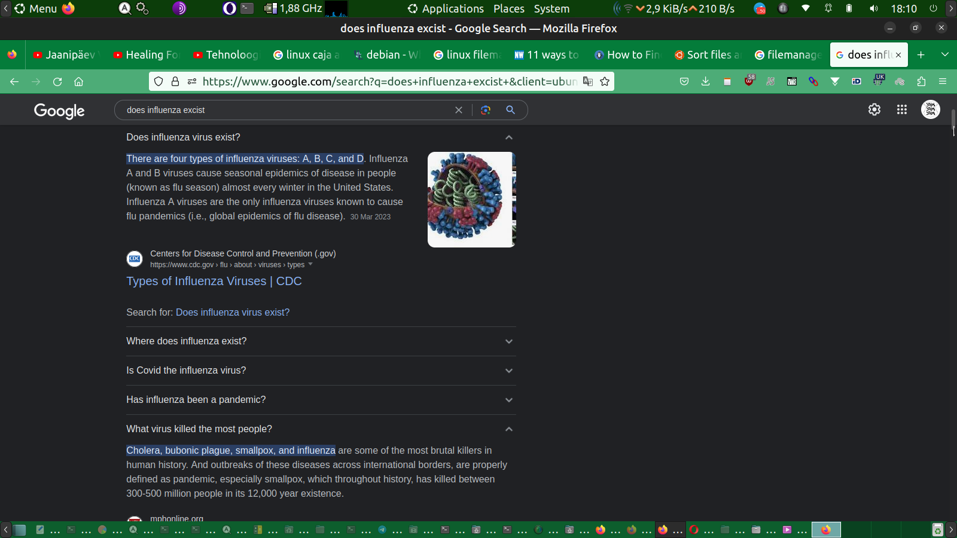Open the volume control in system tray

(874, 8)
